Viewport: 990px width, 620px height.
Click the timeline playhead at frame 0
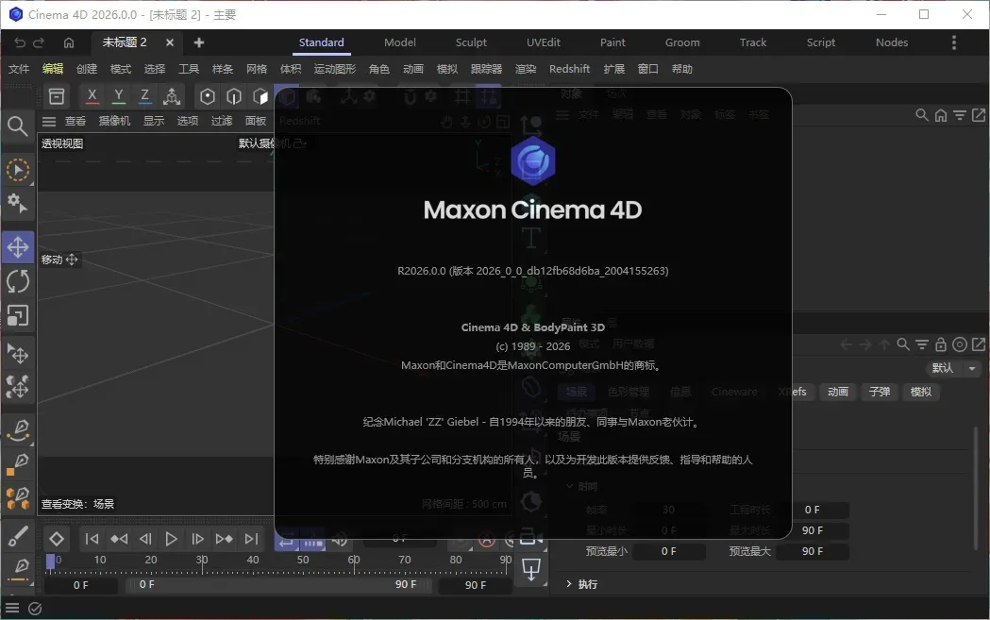tap(51, 561)
